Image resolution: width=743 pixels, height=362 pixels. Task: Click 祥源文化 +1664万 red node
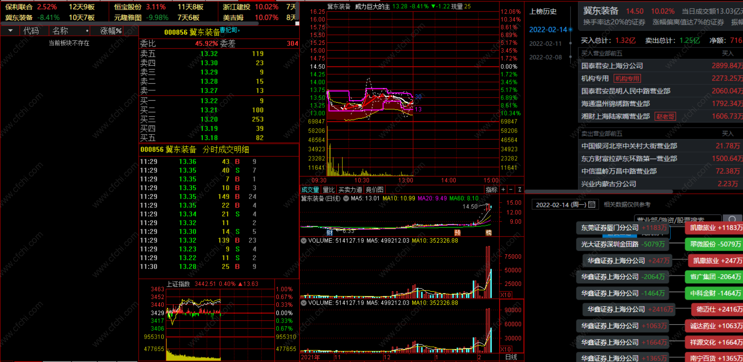click(x=715, y=342)
